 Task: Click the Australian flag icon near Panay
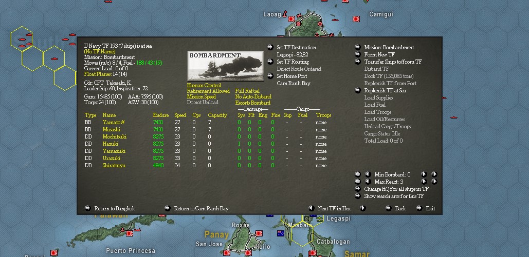280,233
